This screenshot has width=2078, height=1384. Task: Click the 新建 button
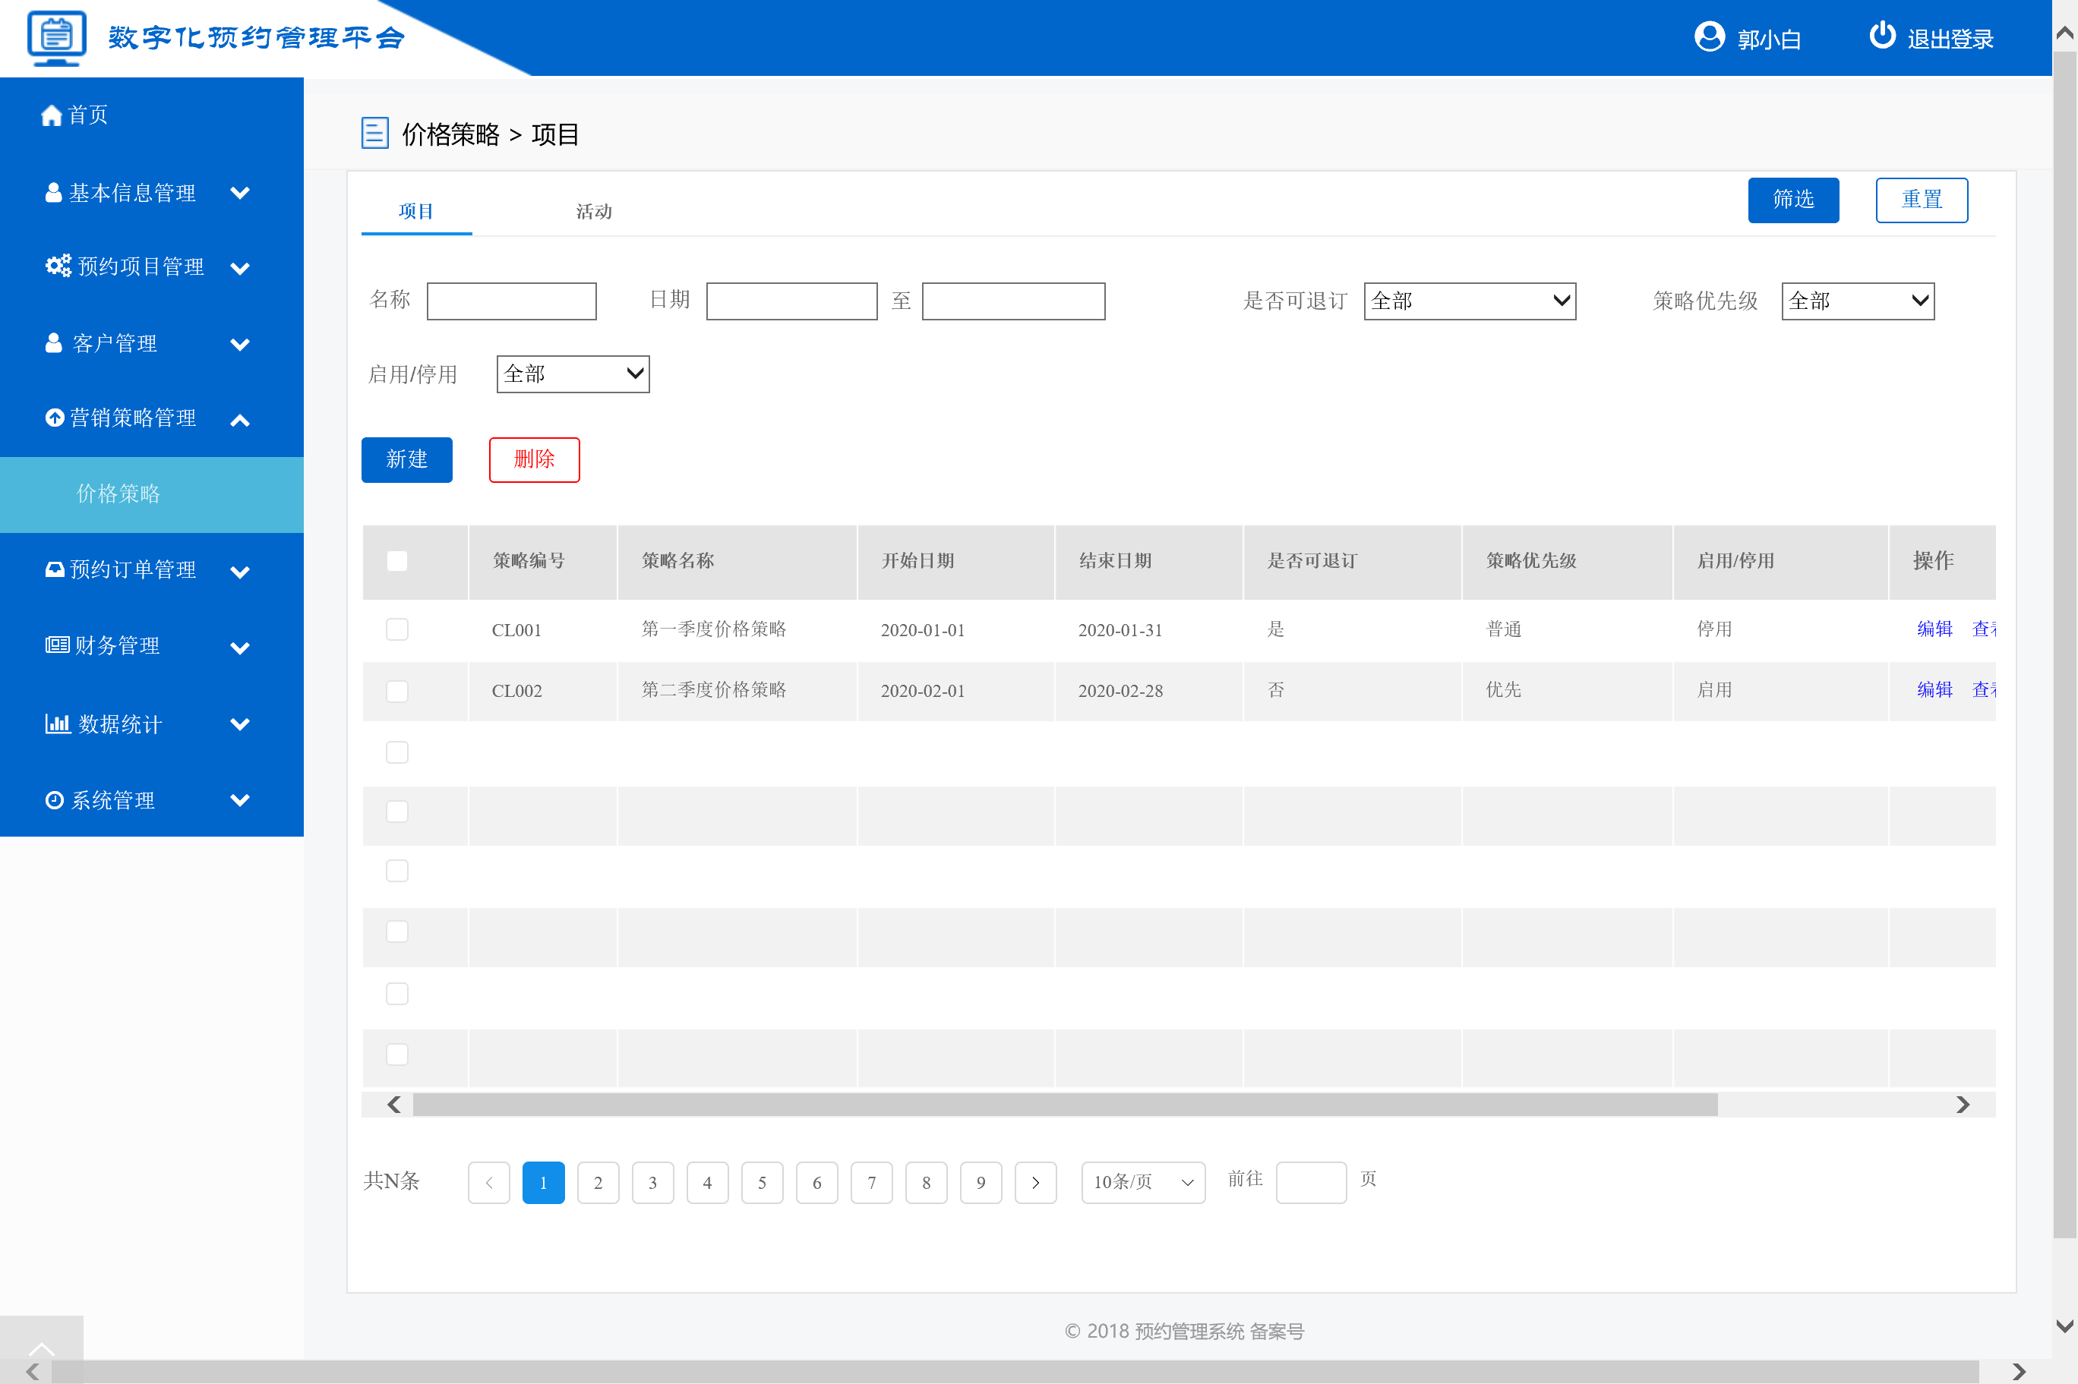(407, 460)
